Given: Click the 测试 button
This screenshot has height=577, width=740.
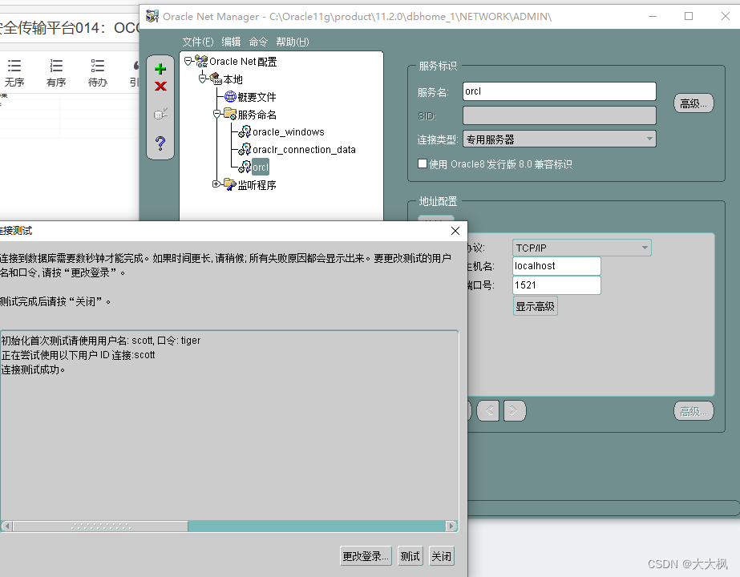Looking at the screenshot, I should pos(410,556).
